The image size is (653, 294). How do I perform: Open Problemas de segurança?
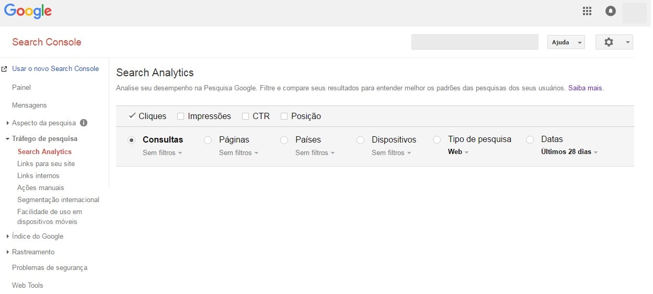coord(50,267)
